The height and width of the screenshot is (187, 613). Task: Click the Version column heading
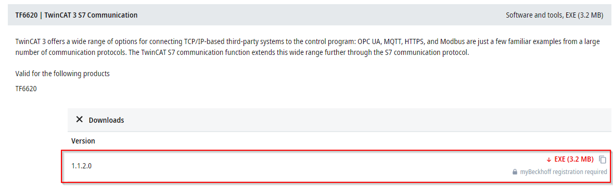[x=83, y=141]
